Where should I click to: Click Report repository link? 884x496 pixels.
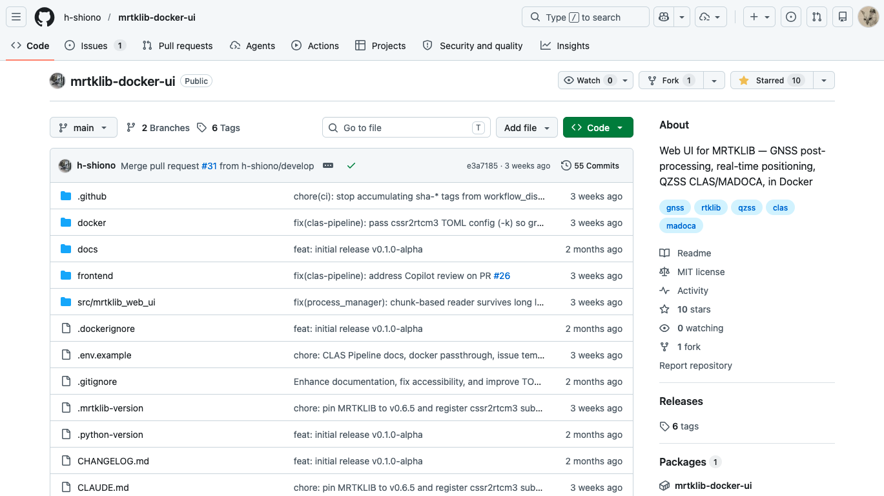click(x=695, y=366)
